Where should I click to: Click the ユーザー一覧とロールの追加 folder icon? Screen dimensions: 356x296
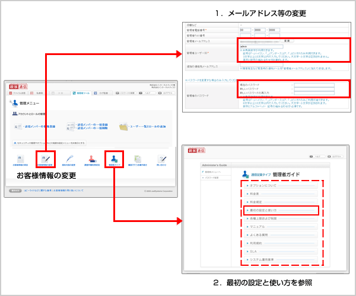point(124,126)
